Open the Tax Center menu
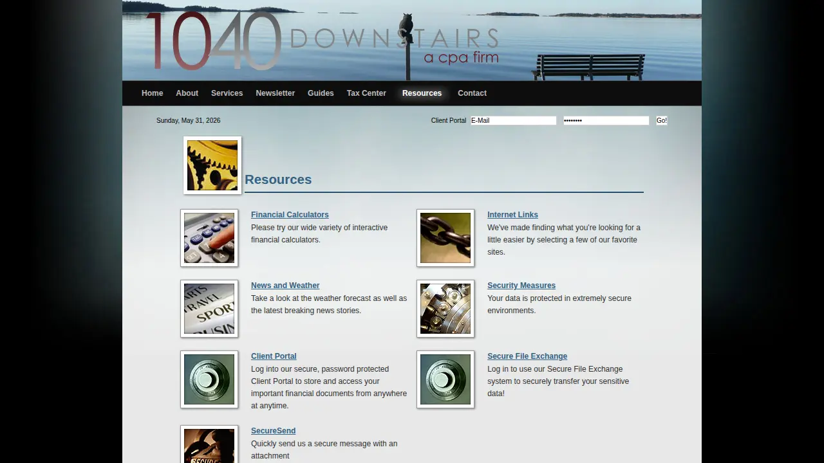The height and width of the screenshot is (463, 824). tap(366, 93)
